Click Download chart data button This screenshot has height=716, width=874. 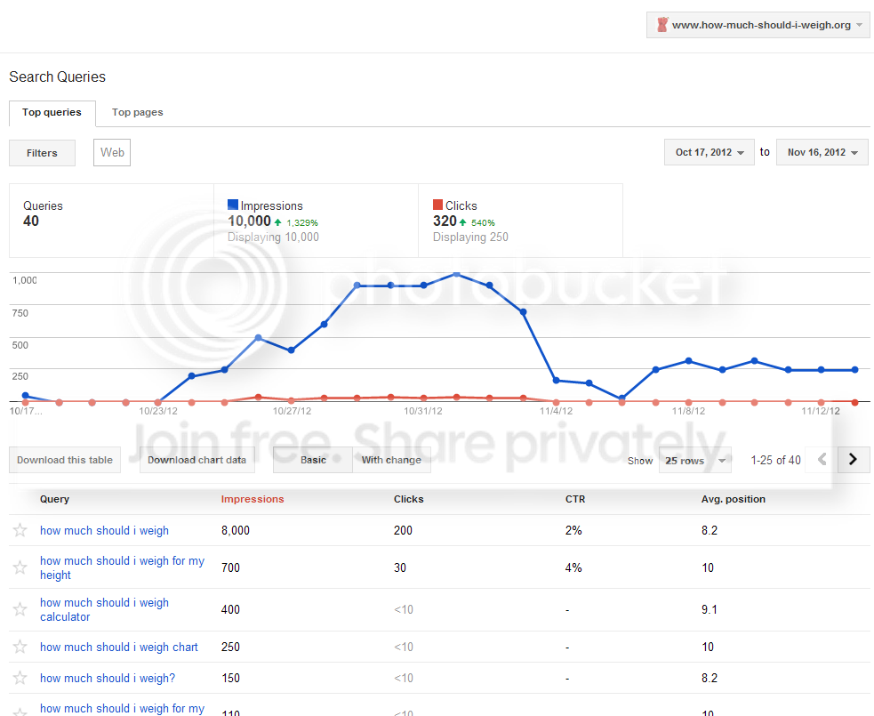tap(196, 460)
